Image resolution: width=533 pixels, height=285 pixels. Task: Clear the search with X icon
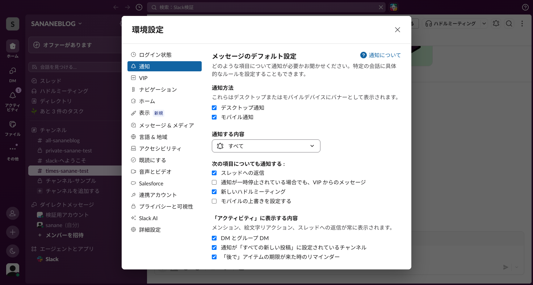click(x=381, y=7)
